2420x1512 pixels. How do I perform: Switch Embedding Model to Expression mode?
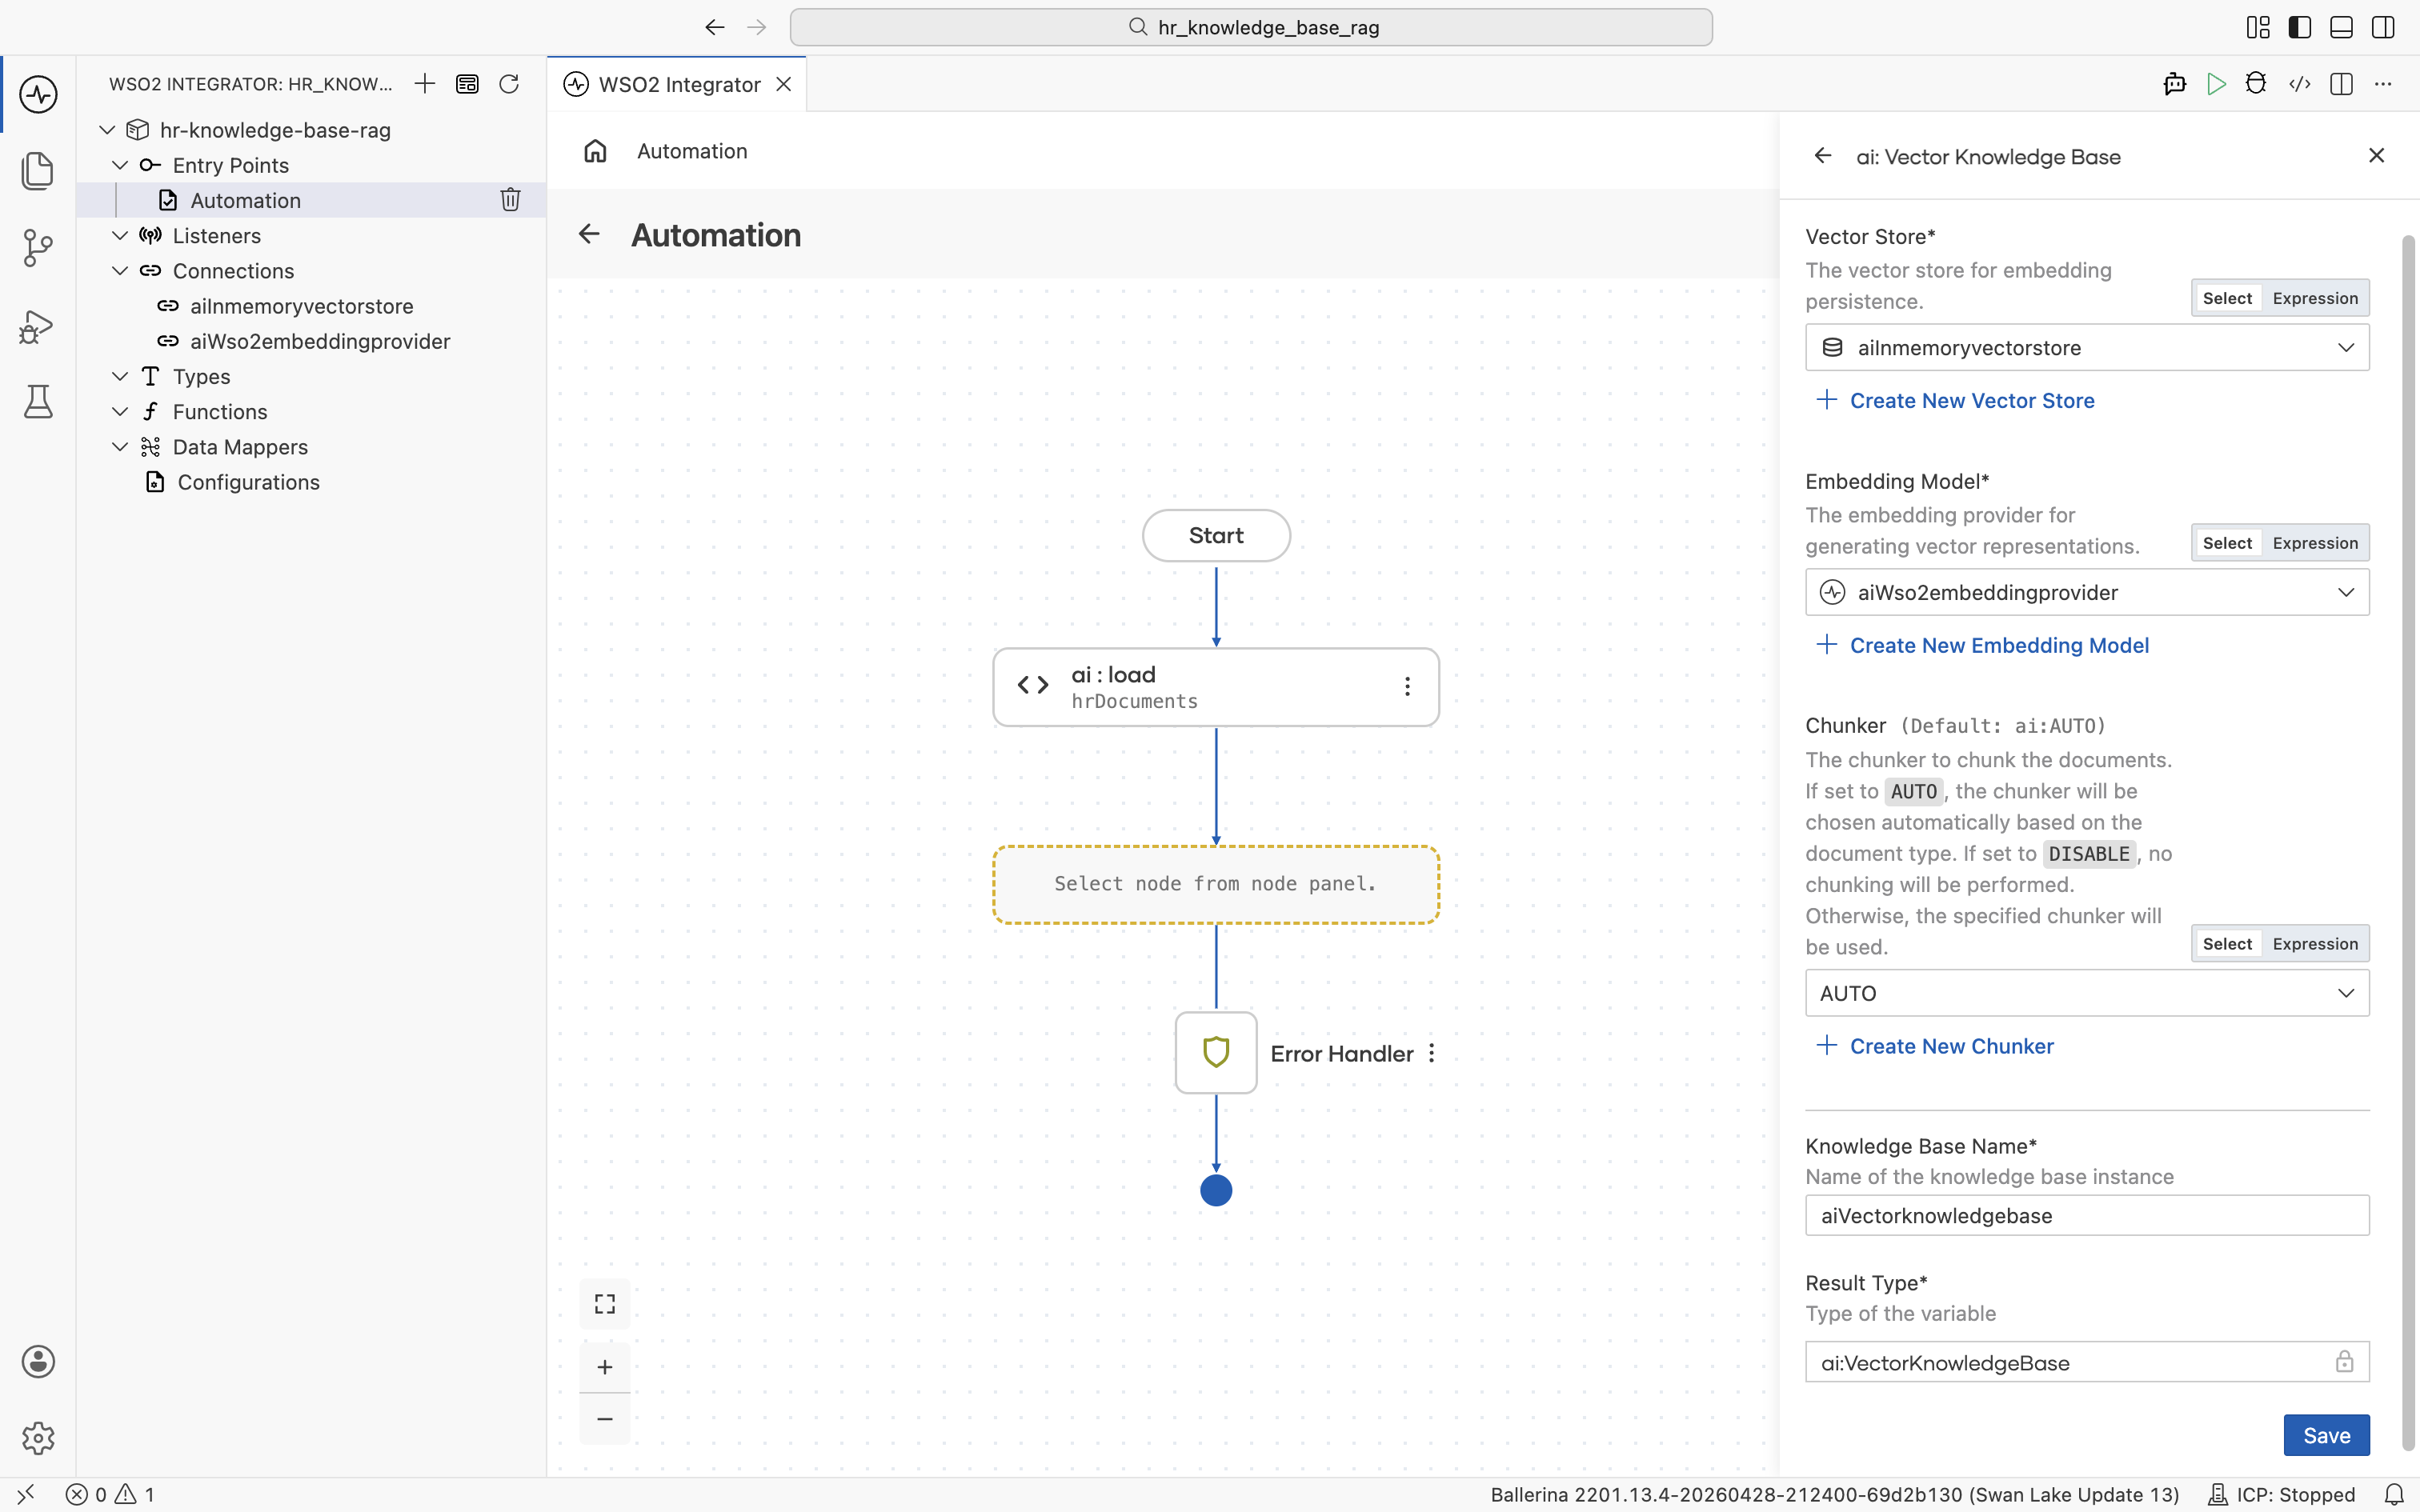[x=2315, y=543]
